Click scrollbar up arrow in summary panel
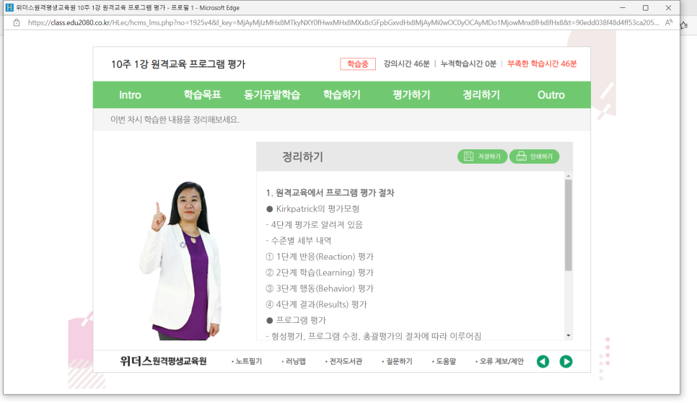This screenshot has height=403, width=697. [x=569, y=176]
